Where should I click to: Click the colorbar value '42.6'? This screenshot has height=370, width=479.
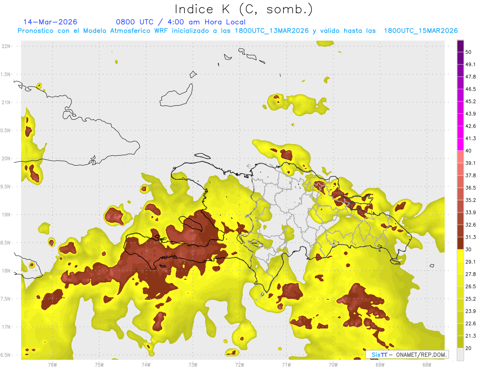pos(471,126)
